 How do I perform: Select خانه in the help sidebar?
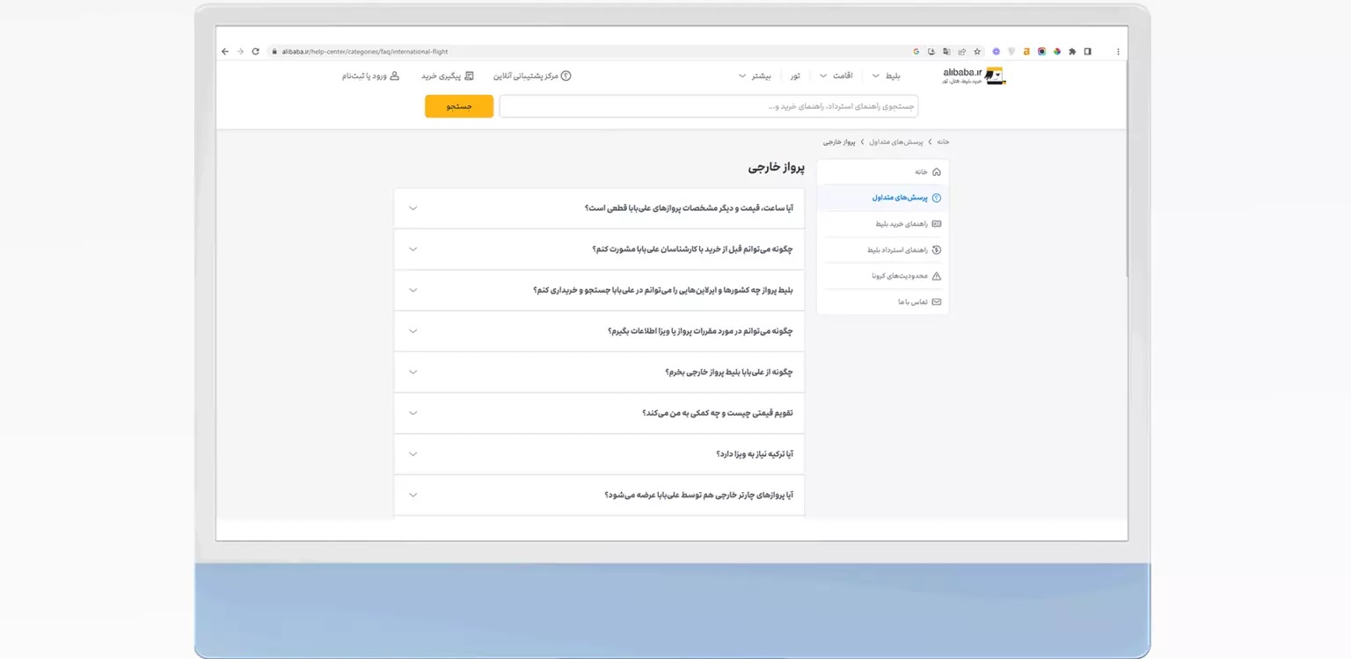pos(882,172)
